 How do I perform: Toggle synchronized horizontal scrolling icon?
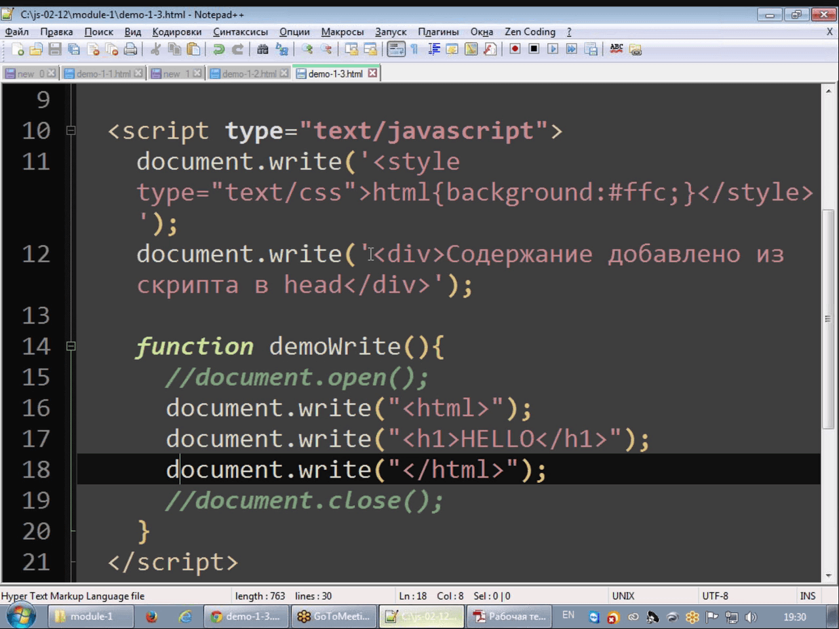(x=370, y=49)
